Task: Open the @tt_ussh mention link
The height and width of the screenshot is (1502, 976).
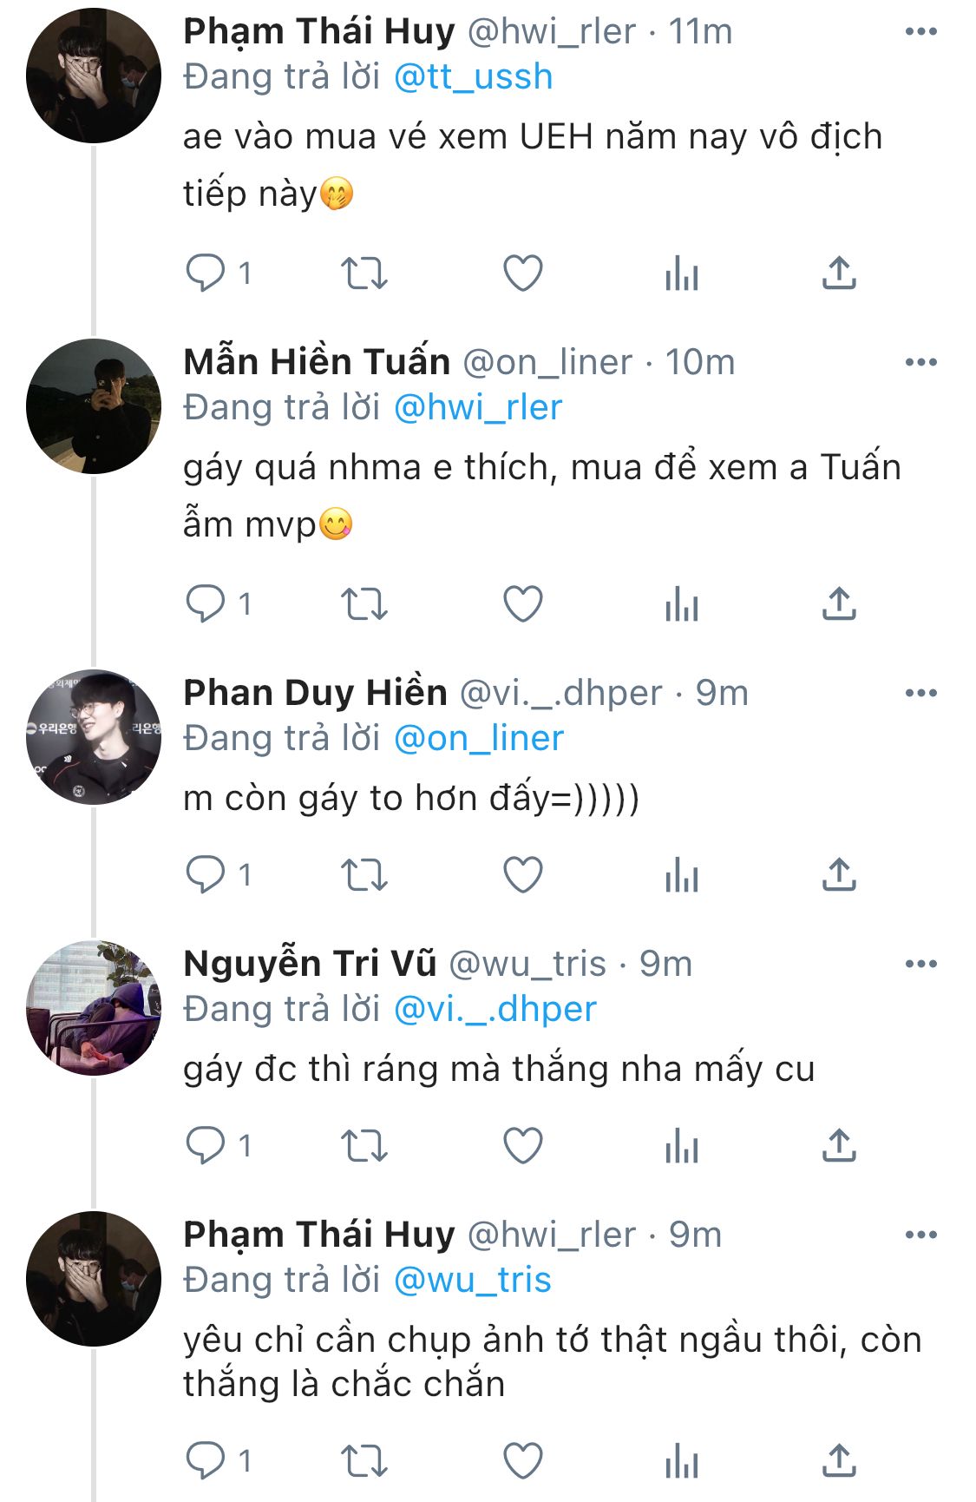Action: point(473,77)
